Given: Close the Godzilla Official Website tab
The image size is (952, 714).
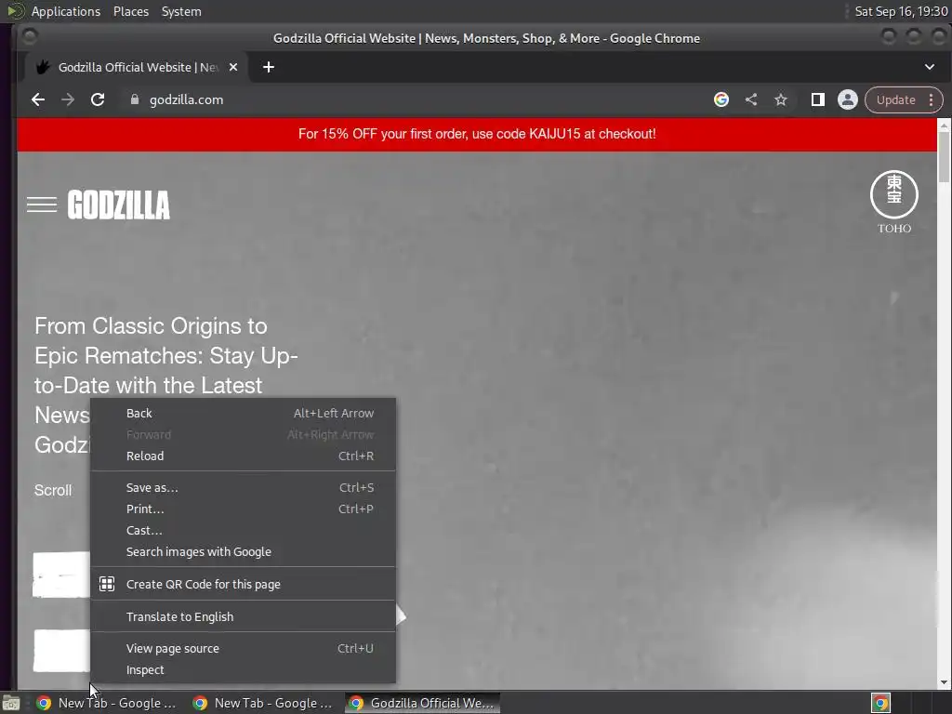Looking at the screenshot, I should point(233,67).
